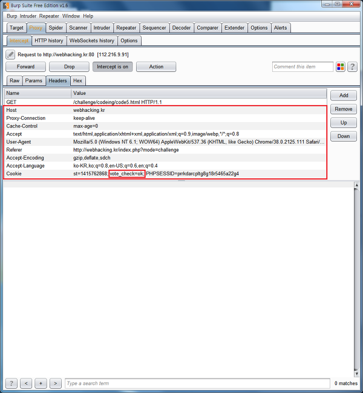Viewport: 363px width, 393px height.
Task: Click the search term input field
Action: pyautogui.click(x=197, y=383)
